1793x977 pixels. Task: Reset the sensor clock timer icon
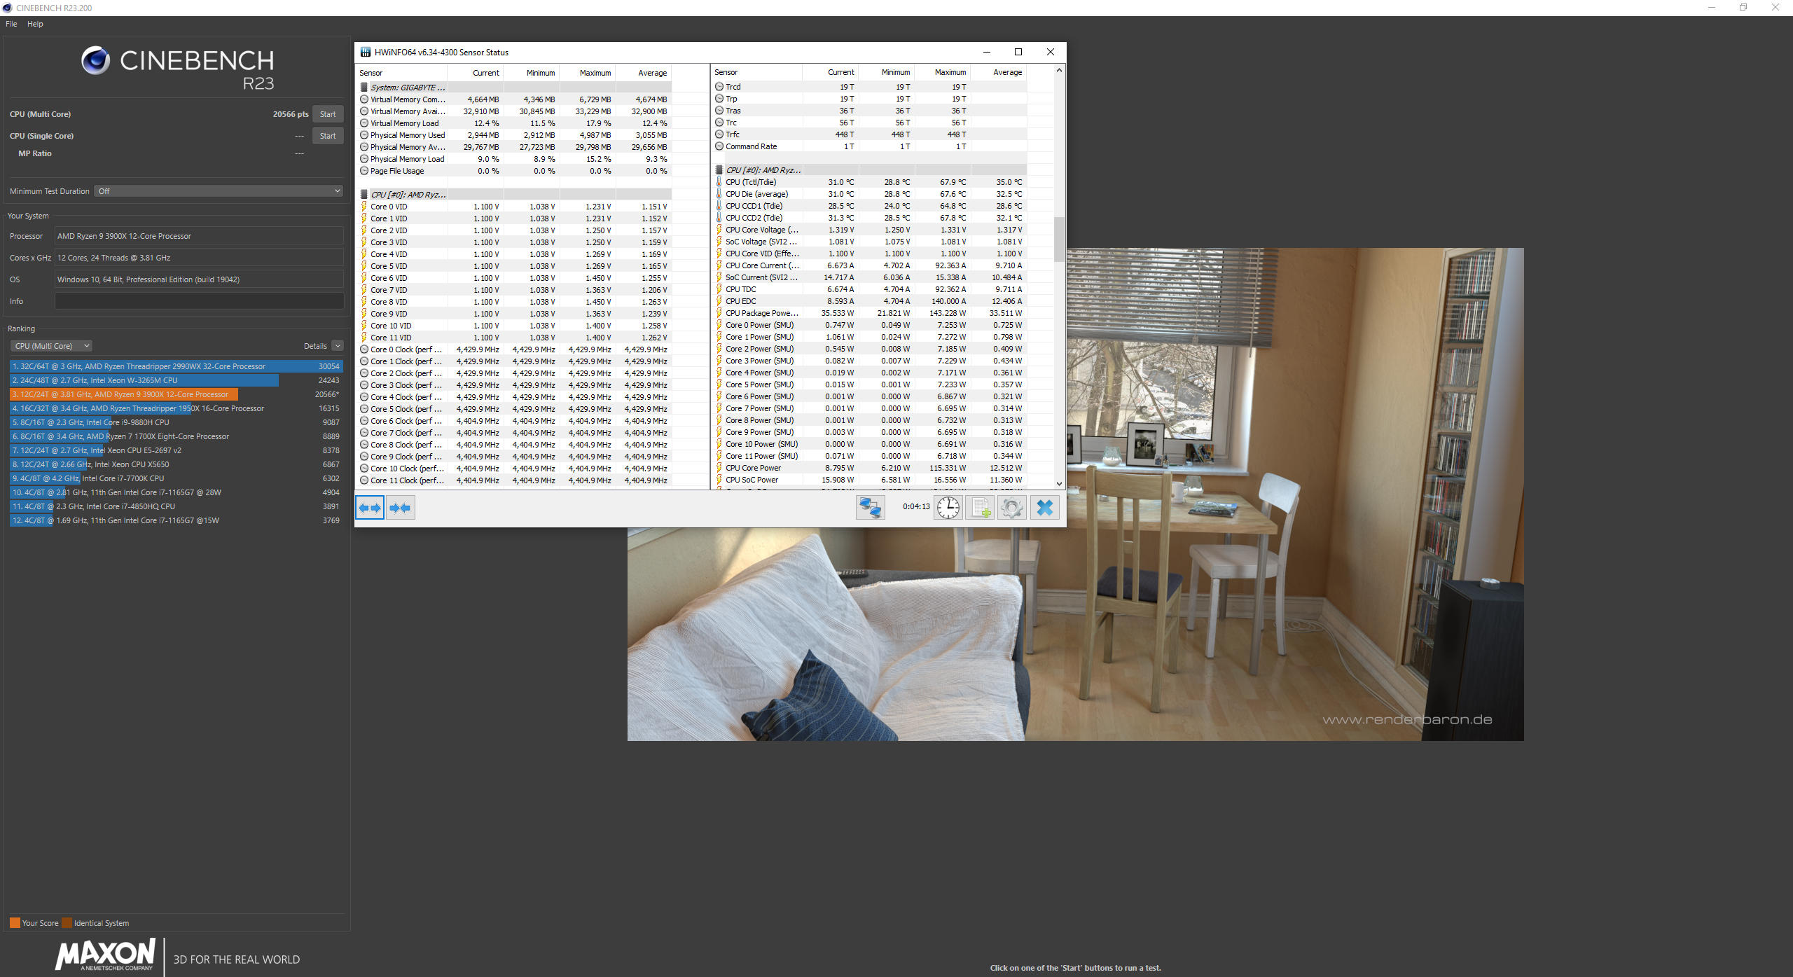coord(948,508)
